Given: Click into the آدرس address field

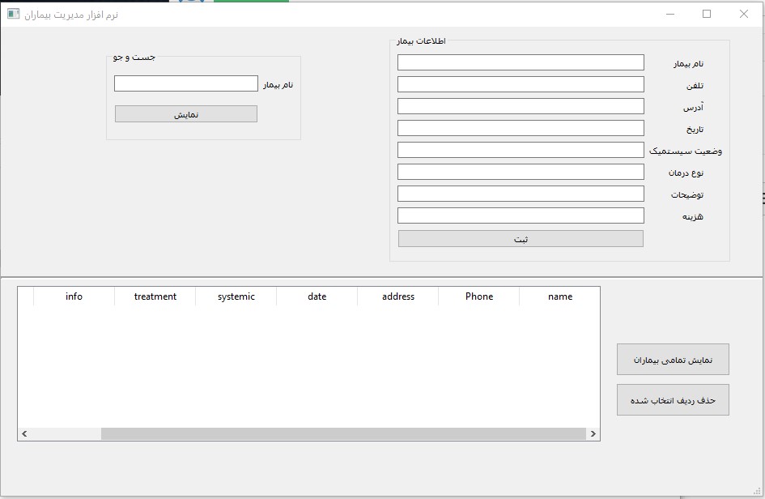Looking at the screenshot, I should coord(521,106).
